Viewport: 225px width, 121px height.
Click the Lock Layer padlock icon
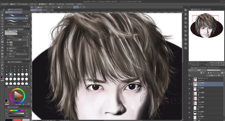(208, 73)
